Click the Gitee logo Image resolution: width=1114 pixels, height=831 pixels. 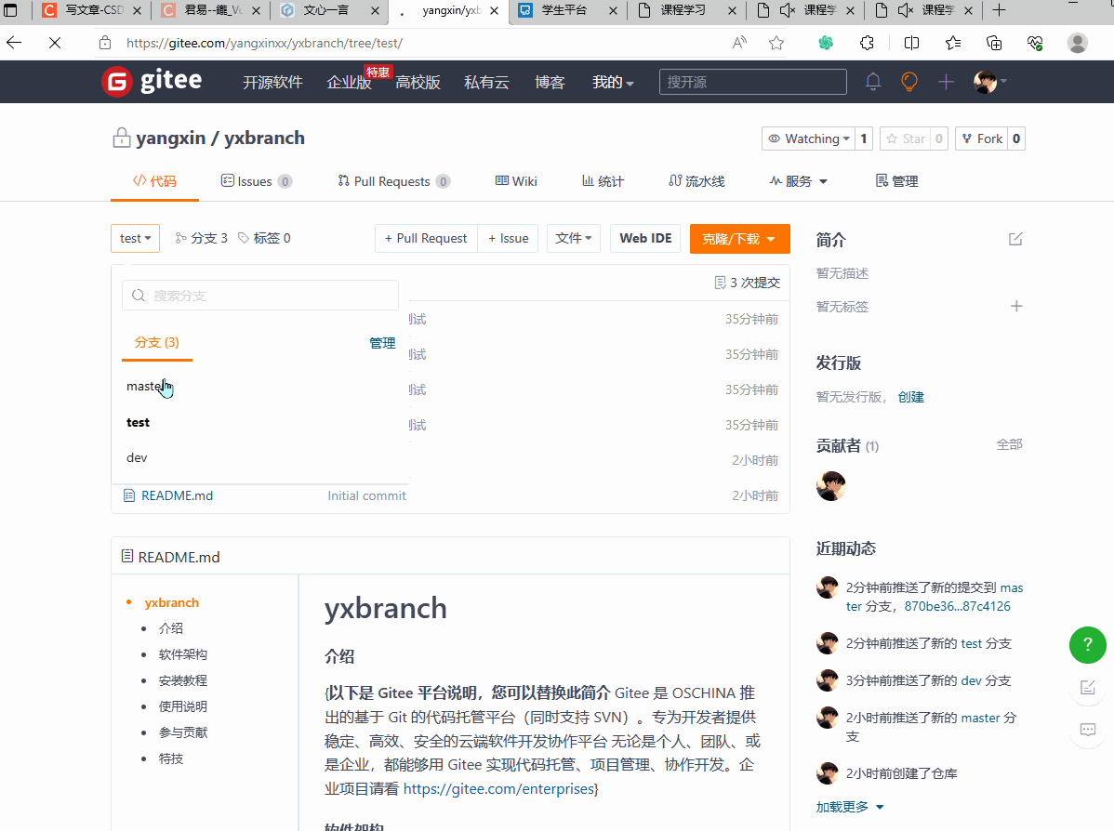point(153,82)
